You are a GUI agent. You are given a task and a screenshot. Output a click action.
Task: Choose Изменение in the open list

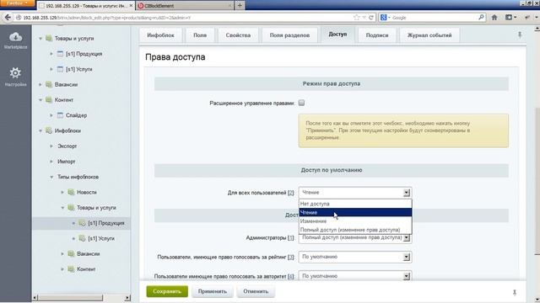click(x=355, y=221)
